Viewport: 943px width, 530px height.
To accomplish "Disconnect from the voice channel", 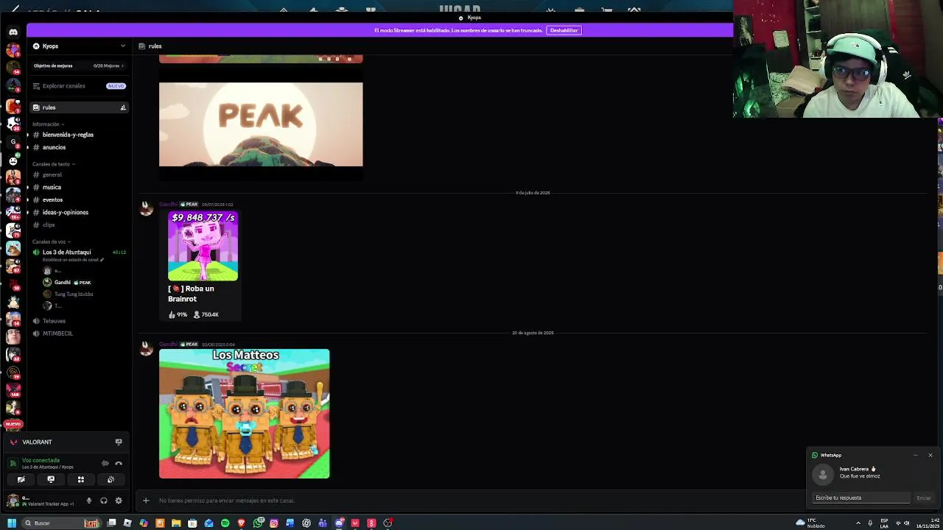I will coord(119,463).
